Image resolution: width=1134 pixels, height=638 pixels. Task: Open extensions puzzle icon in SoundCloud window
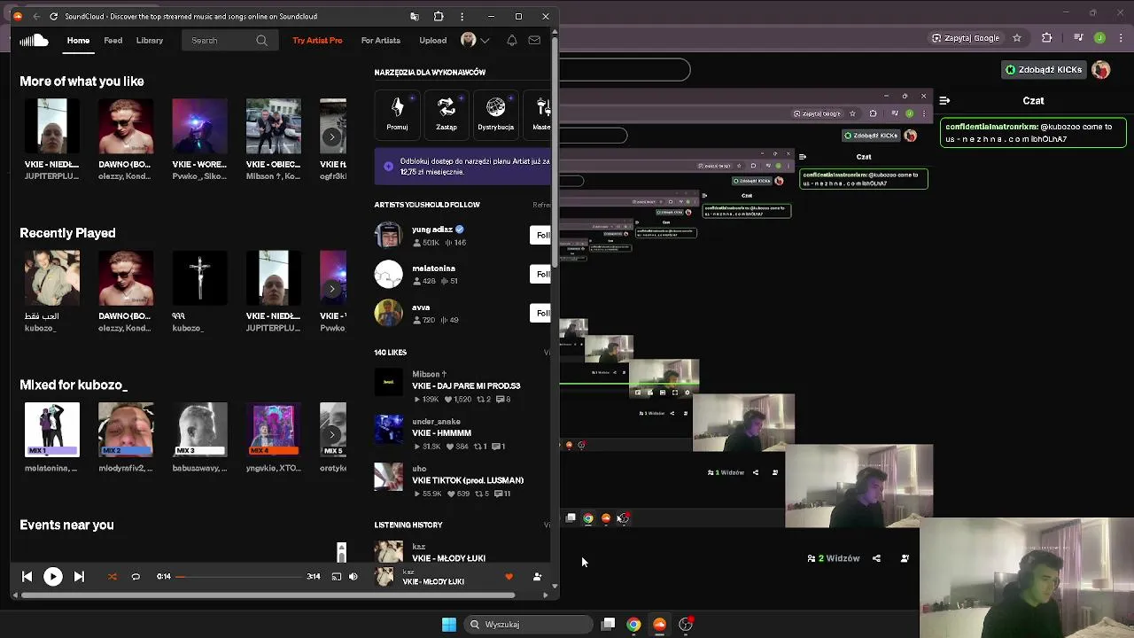click(439, 16)
